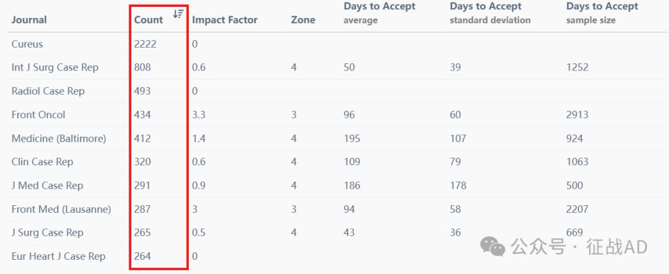Click Days to Accept sample size header
This screenshot has width=669, height=274.
(x=602, y=13)
